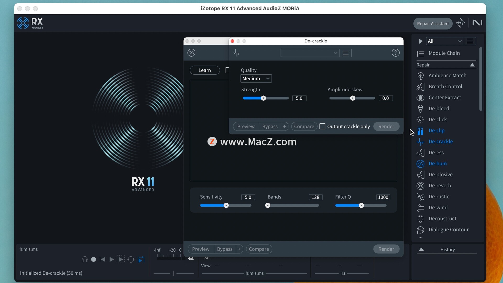Toggle Bypass in the De-hum window
Image resolution: width=503 pixels, height=283 pixels.
pyautogui.click(x=225, y=249)
